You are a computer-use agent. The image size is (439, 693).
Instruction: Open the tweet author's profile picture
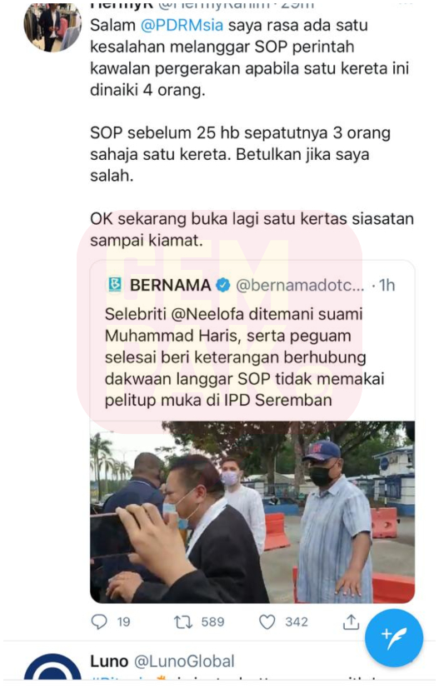coord(52,26)
